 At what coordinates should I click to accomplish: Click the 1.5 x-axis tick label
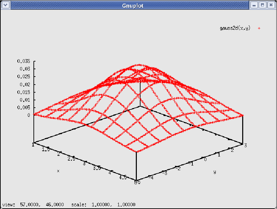coord(46,149)
